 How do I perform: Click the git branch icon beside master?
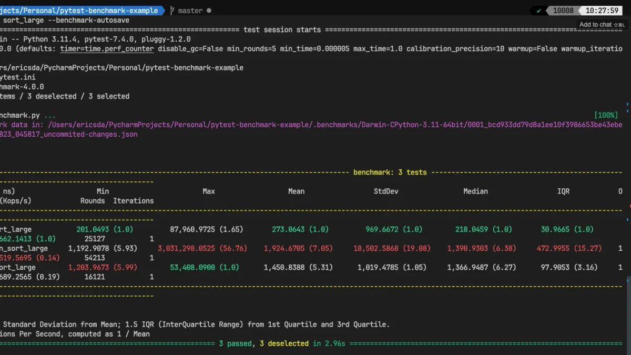coord(172,11)
